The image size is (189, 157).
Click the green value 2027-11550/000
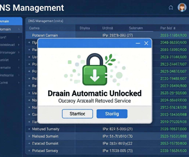coord(174,35)
